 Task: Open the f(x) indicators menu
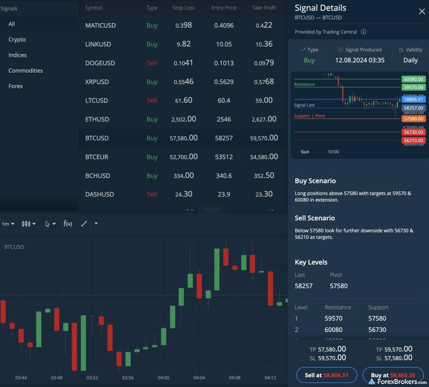coord(67,224)
